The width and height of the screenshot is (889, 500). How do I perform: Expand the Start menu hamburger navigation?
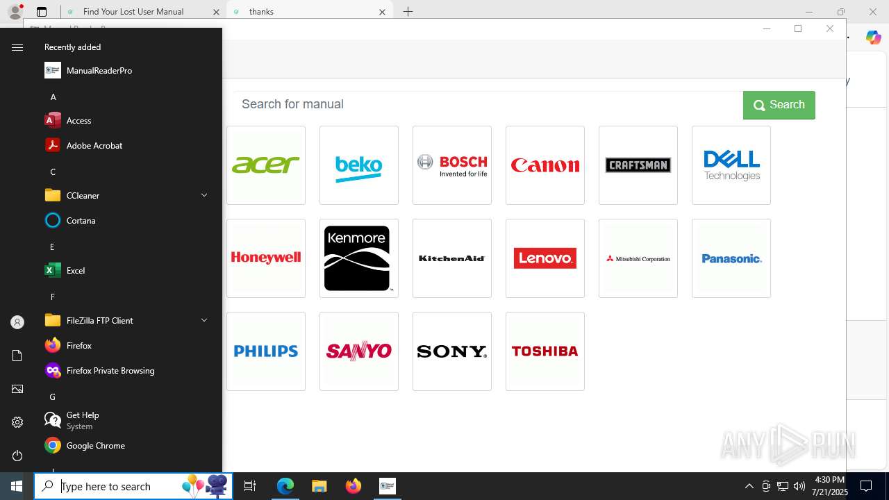[17, 47]
